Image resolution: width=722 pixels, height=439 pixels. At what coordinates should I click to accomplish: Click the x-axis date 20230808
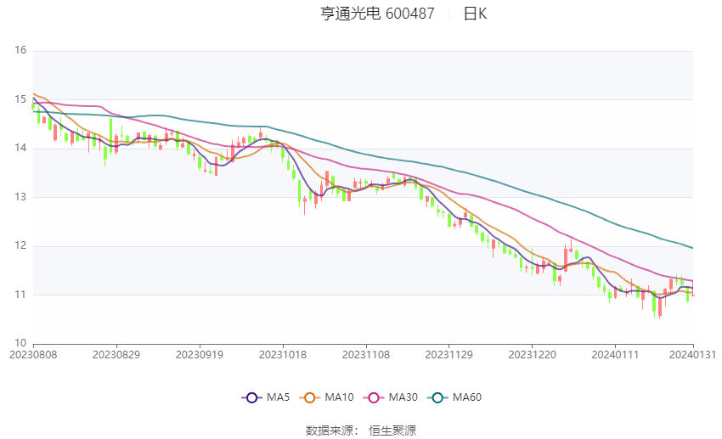click(33, 355)
